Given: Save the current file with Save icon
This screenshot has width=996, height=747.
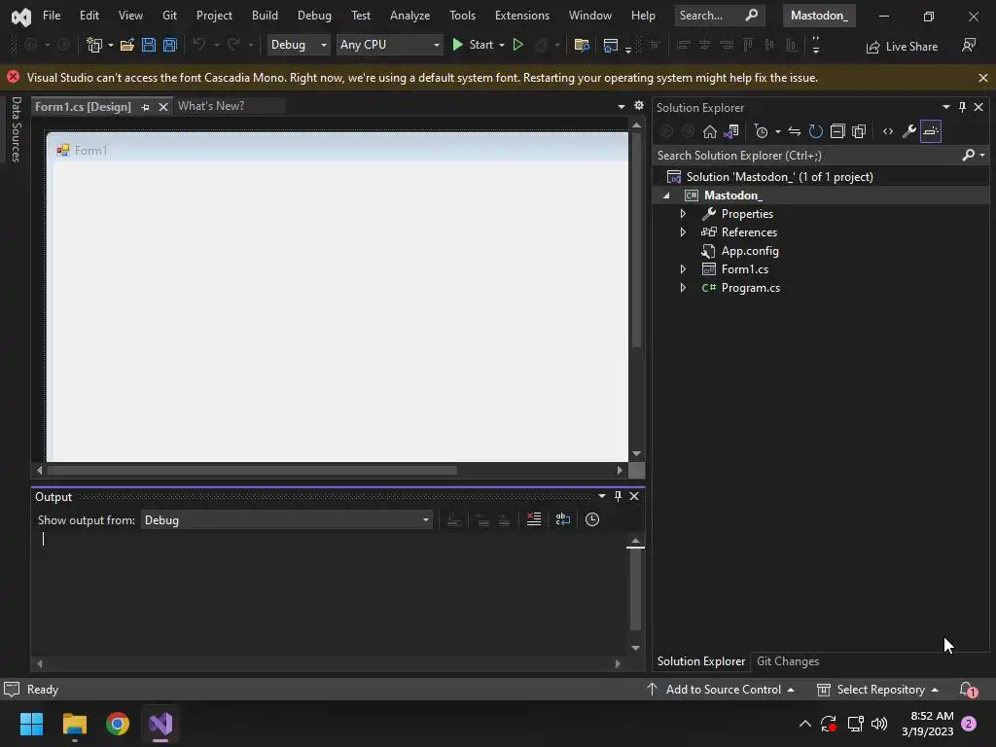Looking at the screenshot, I should pyautogui.click(x=149, y=45).
